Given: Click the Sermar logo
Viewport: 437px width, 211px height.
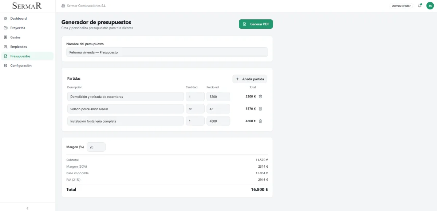Looking at the screenshot, I should click(x=27, y=6).
